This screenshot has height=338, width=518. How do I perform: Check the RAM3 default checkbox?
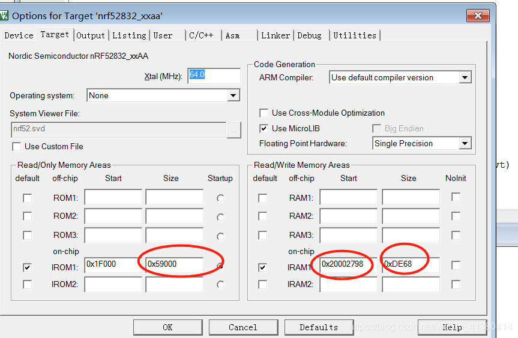pyautogui.click(x=263, y=235)
